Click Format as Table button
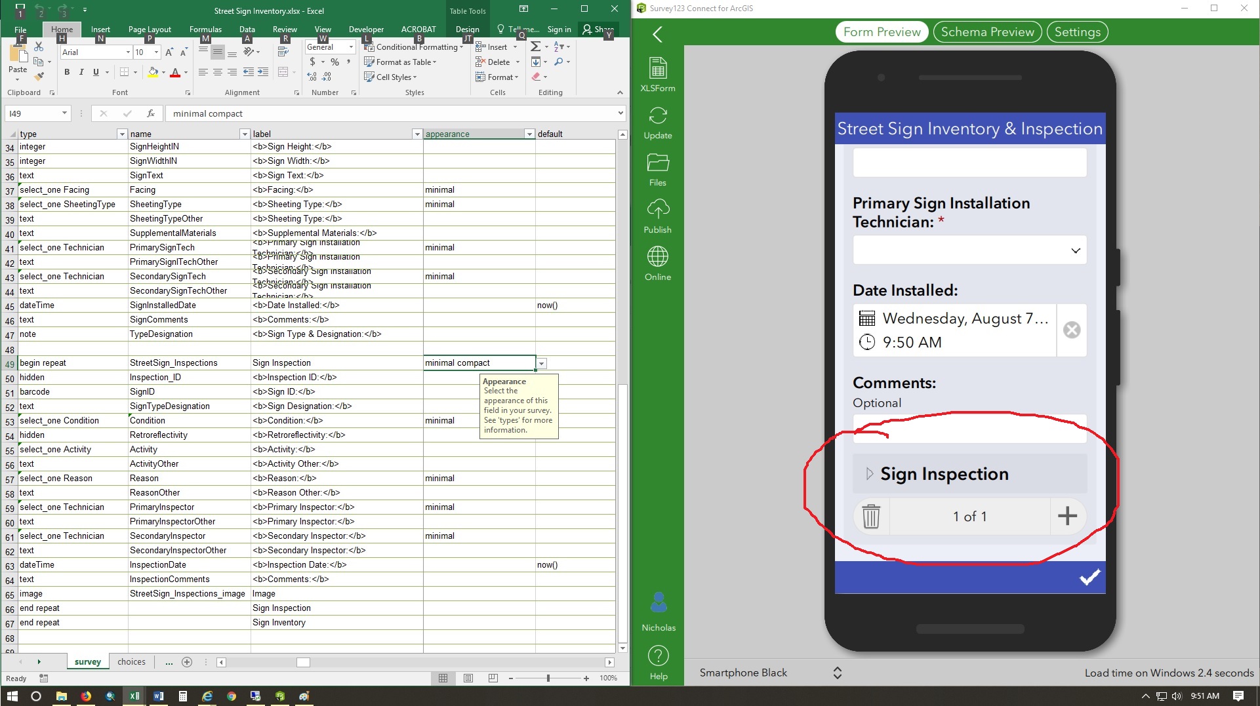This screenshot has height=706, width=1260. click(400, 62)
